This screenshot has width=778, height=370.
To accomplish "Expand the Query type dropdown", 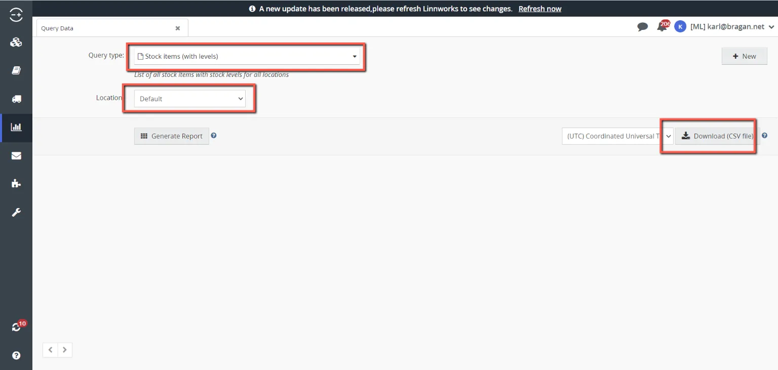I will coord(247,56).
